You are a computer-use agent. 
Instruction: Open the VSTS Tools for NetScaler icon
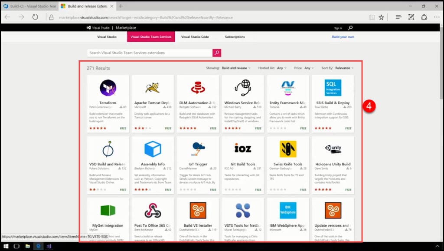(x=243, y=211)
